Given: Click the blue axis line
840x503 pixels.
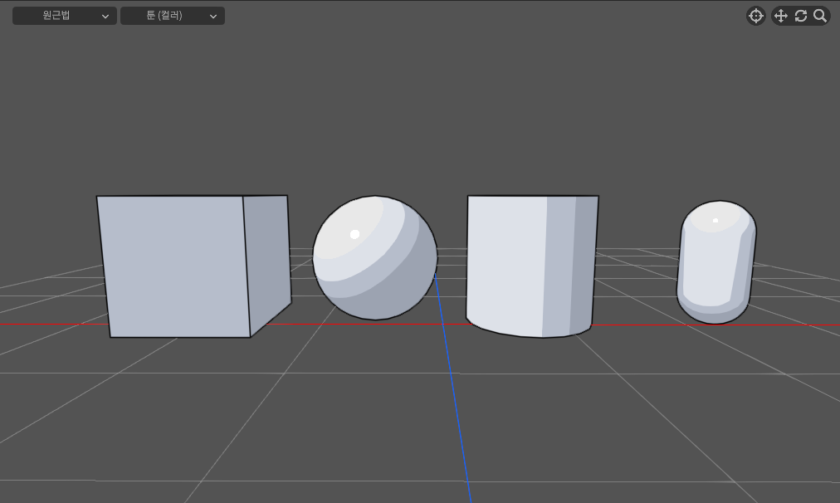Looking at the screenshot, I should click(458, 398).
